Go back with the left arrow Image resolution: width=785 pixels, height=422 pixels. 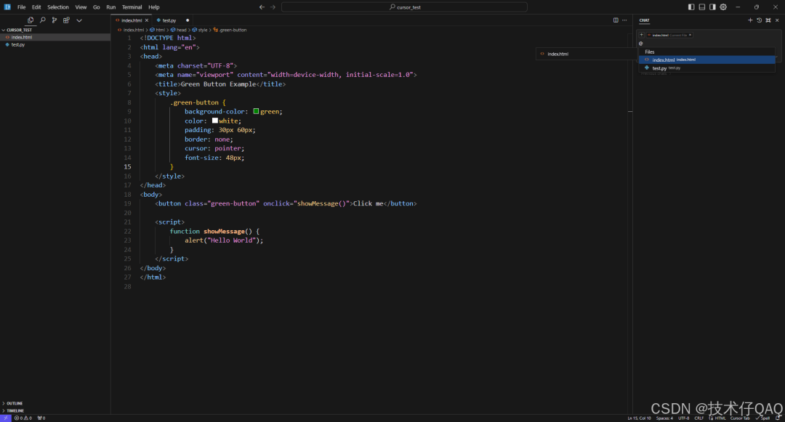[262, 7]
